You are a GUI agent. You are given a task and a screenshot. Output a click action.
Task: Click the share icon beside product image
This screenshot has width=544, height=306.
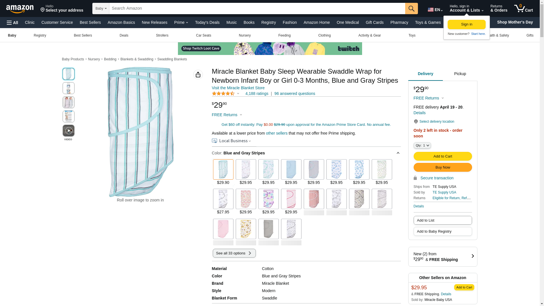(x=198, y=75)
